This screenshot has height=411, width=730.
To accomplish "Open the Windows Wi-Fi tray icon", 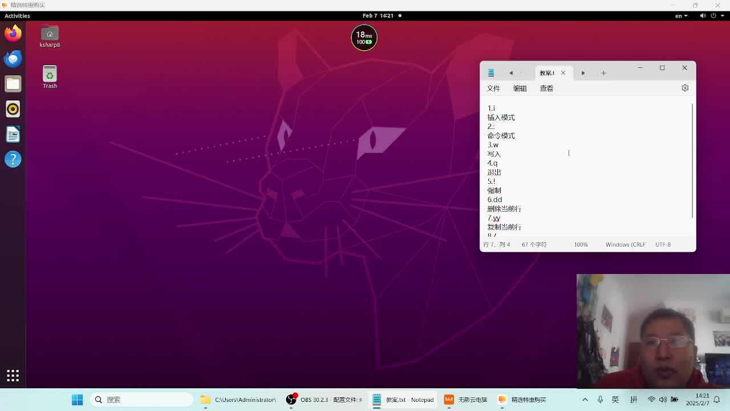I will [651, 400].
